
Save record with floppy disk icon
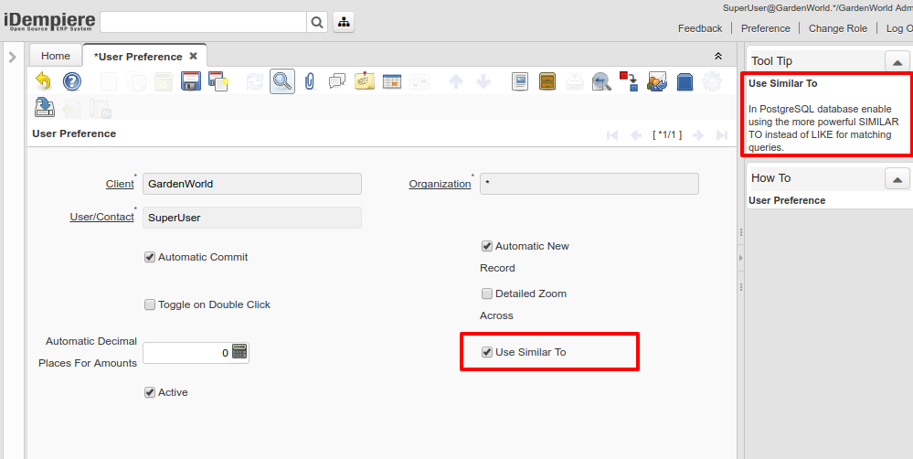pos(190,81)
